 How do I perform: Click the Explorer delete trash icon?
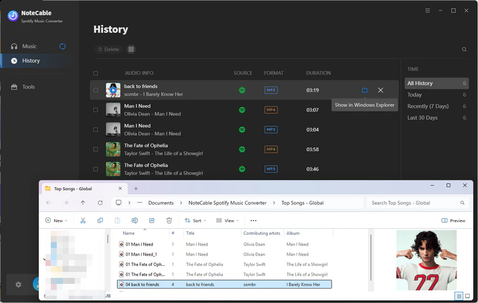(169, 221)
